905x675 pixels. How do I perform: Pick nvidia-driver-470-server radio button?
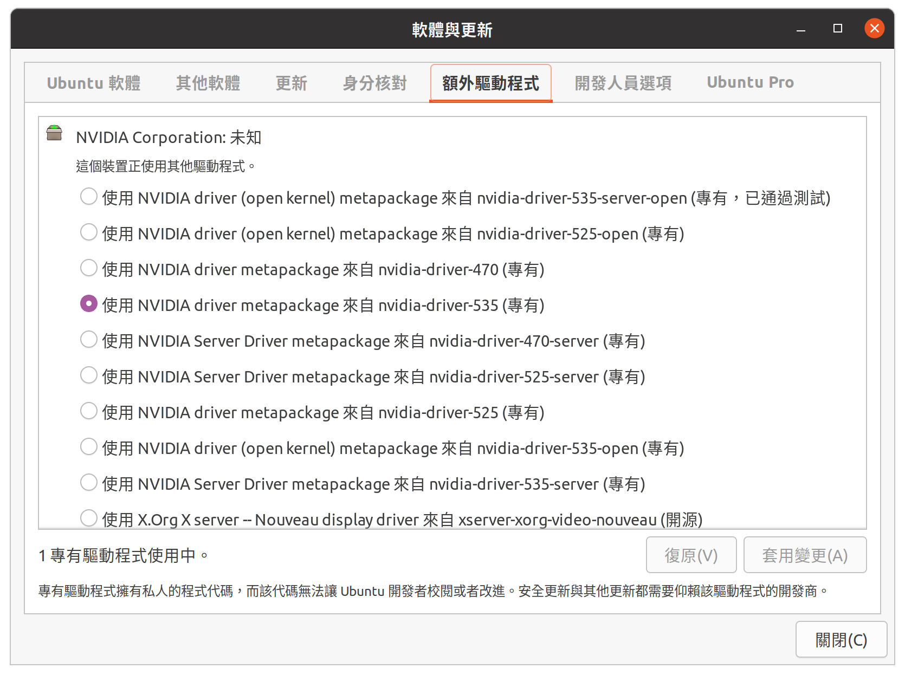click(89, 340)
